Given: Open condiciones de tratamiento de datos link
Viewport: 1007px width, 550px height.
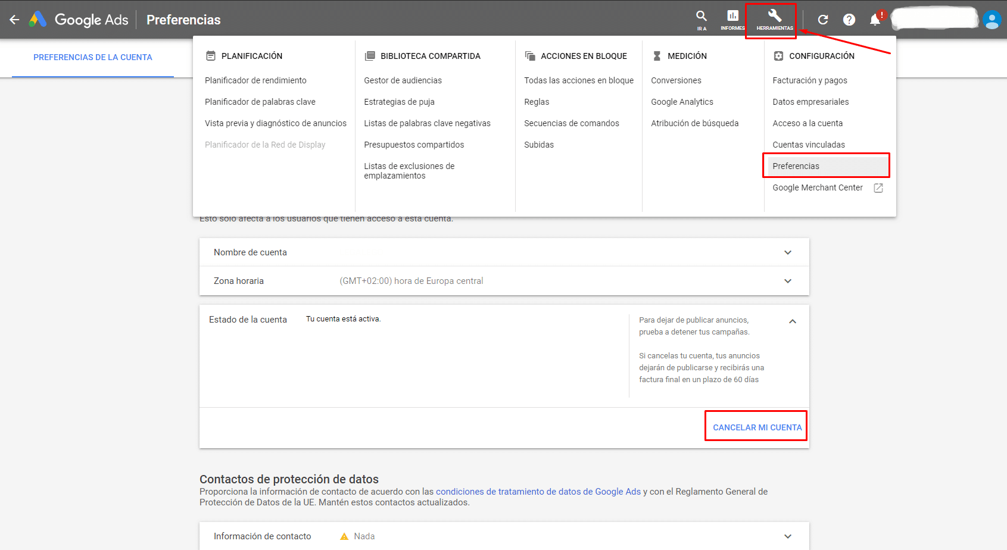Looking at the screenshot, I should click(538, 492).
